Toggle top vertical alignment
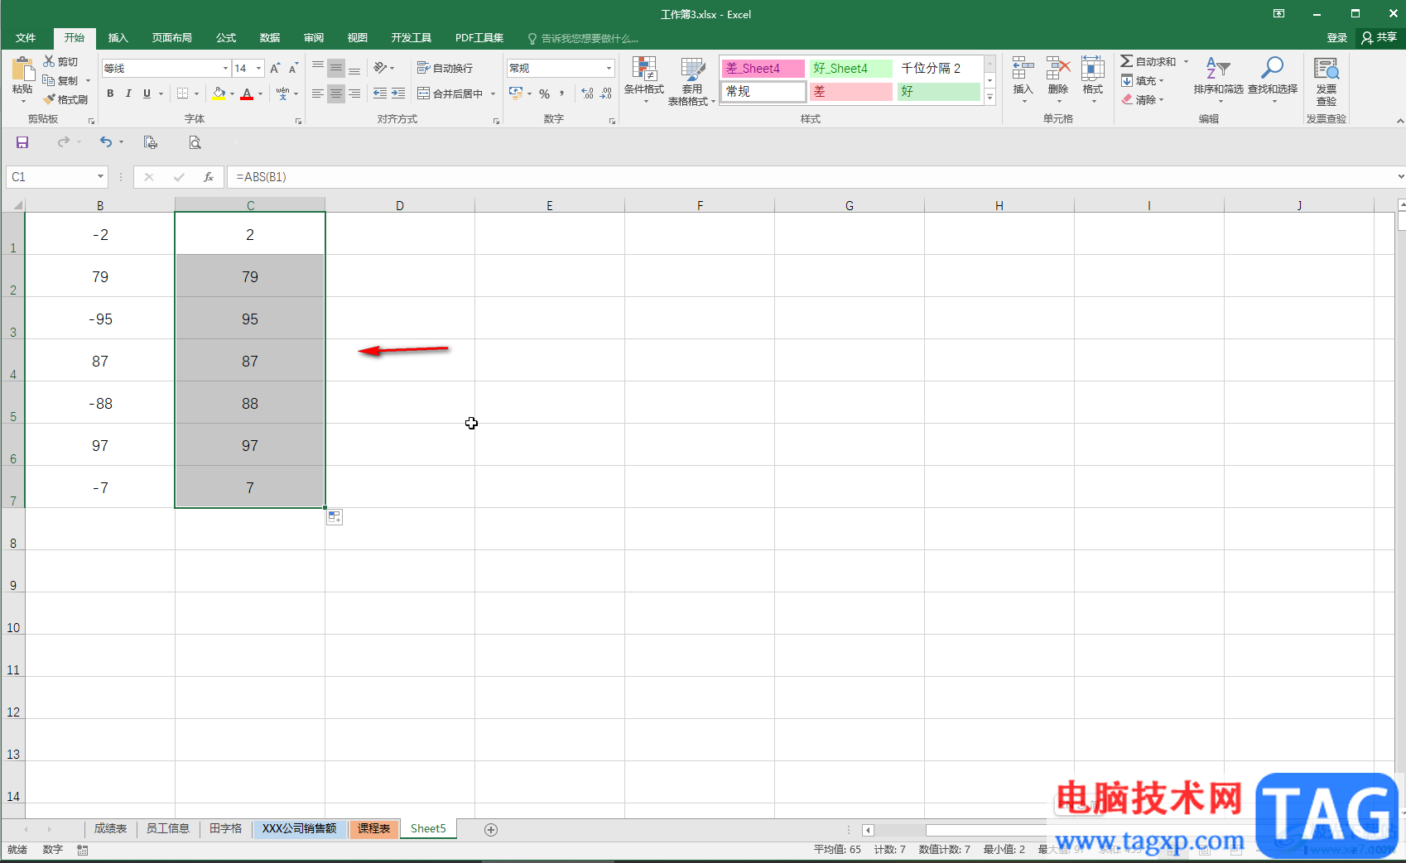Viewport: 1406px width, 863px height. point(318,68)
